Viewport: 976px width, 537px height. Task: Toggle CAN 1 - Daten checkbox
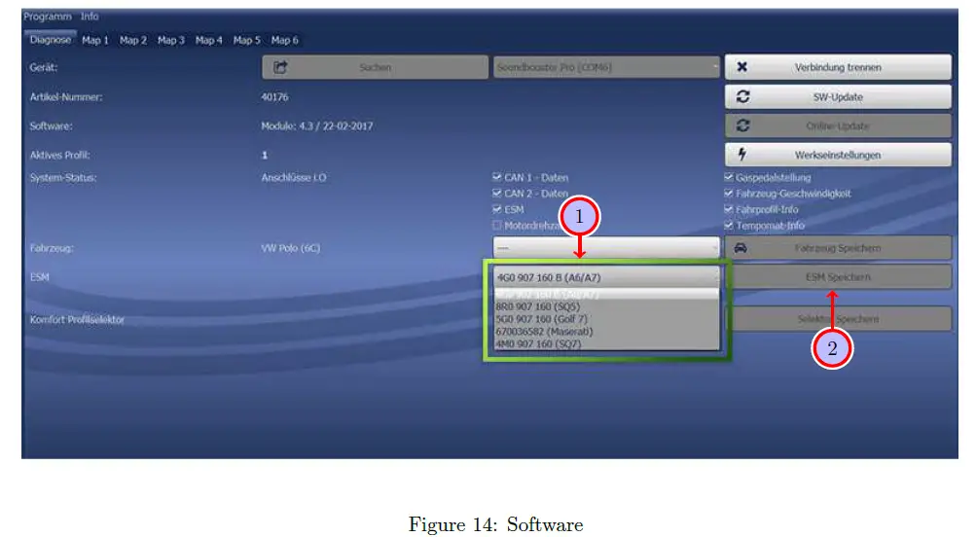tap(496, 177)
